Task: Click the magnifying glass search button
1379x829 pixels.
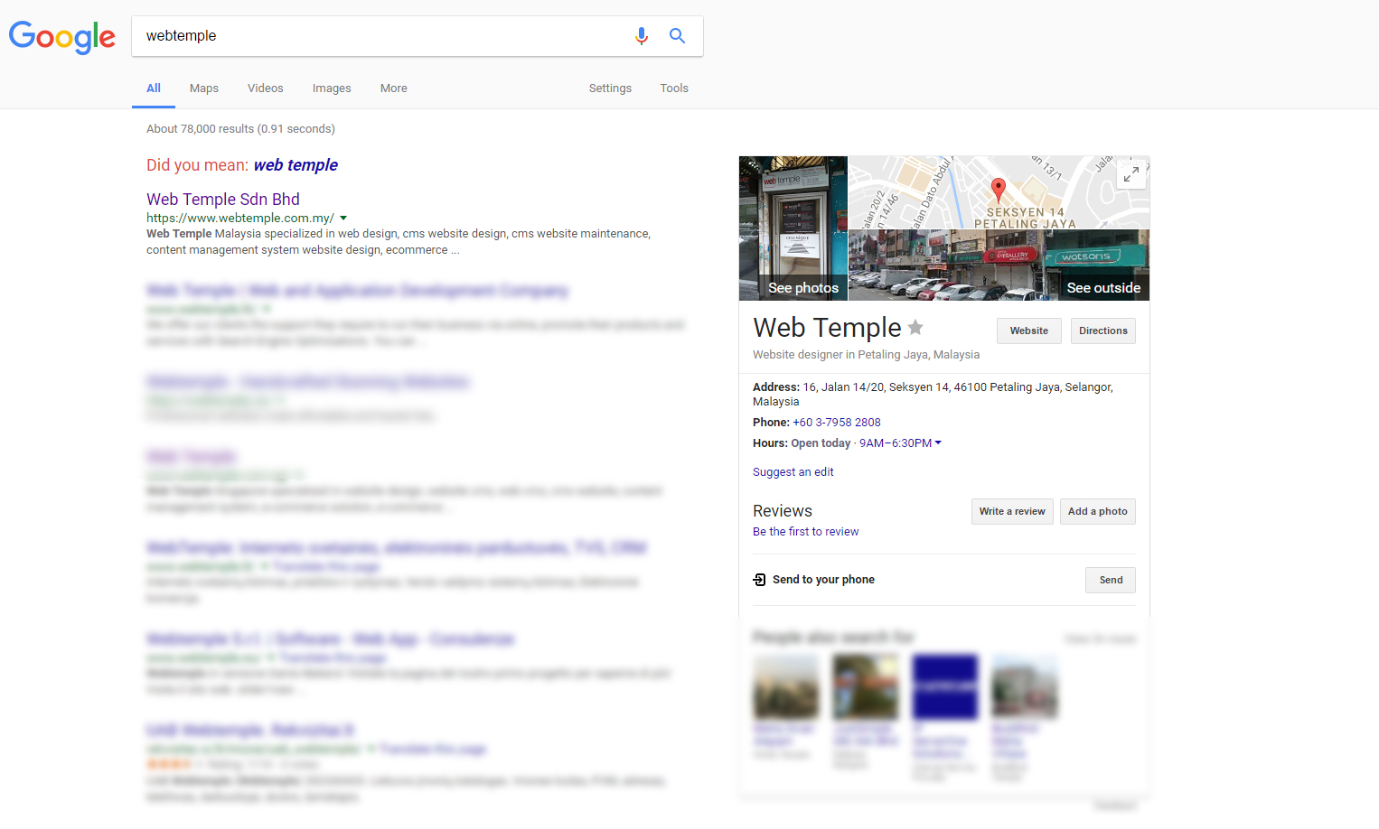Action: pyautogui.click(x=677, y=36)
